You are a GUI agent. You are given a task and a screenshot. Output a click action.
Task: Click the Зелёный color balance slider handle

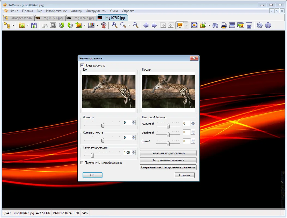pyautogui.click(x=168, y=135)
